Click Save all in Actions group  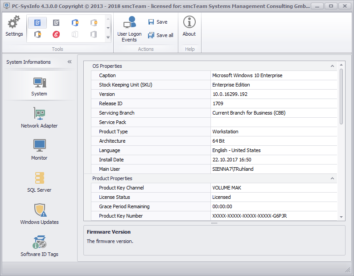[161, 35]
